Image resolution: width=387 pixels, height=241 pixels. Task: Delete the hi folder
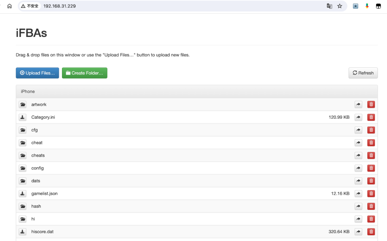pos(371,219)
